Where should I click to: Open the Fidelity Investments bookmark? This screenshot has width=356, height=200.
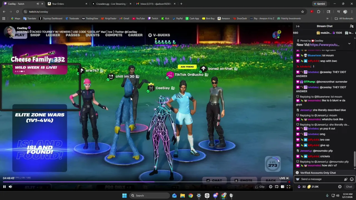coord(289,19)
